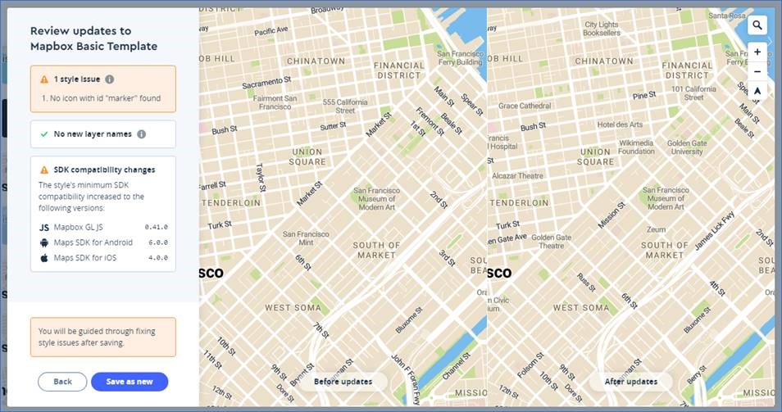Click 'Maps SDK for iOS' row text
The height and width of the screenshot is (412, 782).
(85, 257)
